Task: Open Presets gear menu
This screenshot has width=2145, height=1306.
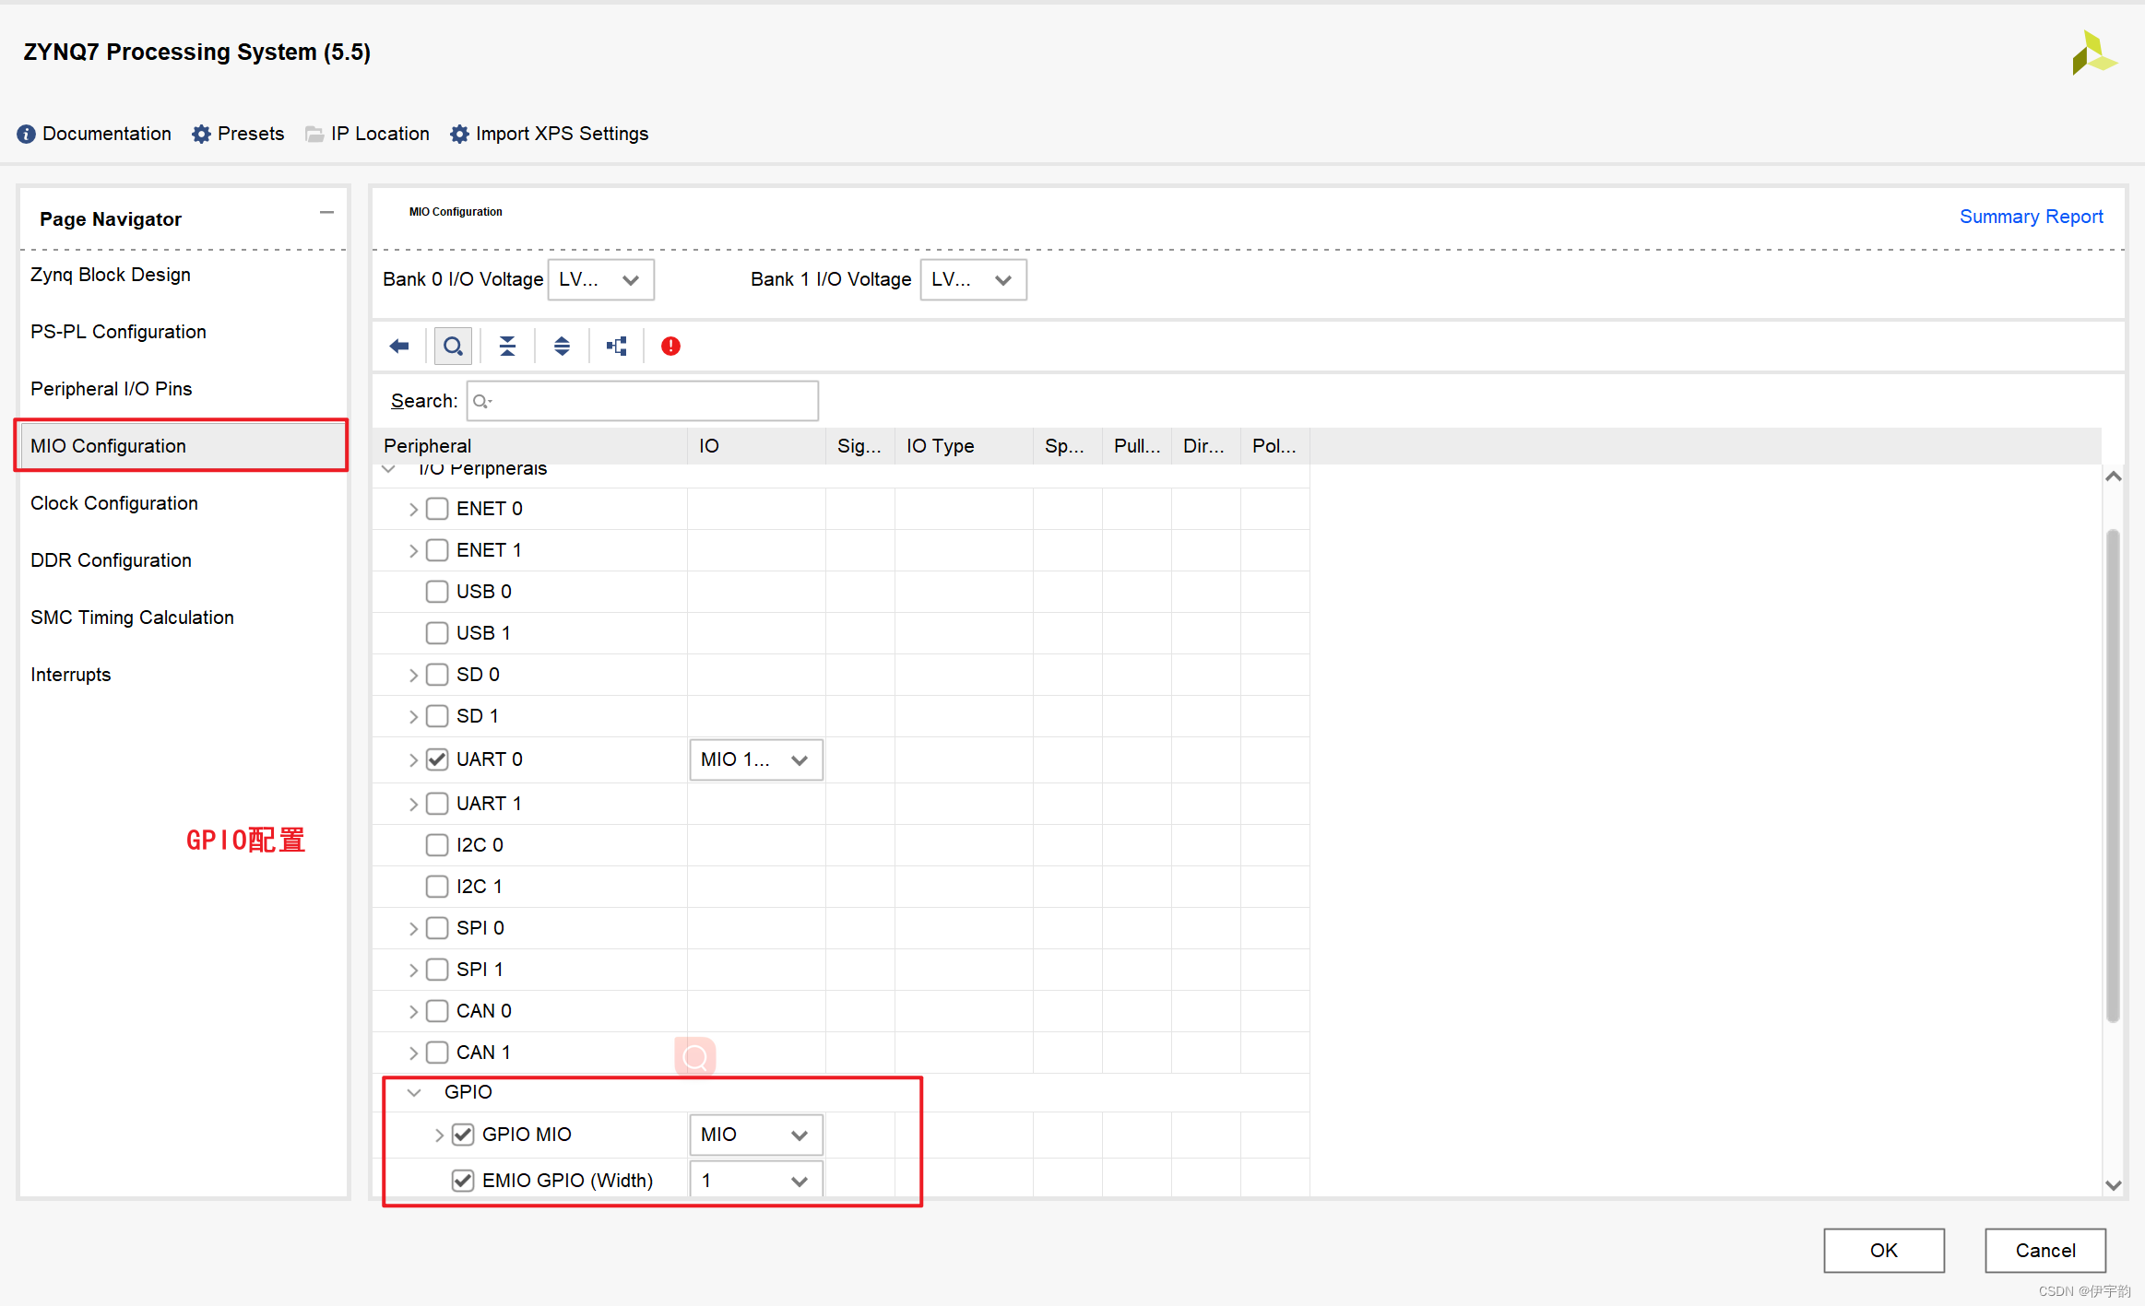Action: tap(238, 134)
